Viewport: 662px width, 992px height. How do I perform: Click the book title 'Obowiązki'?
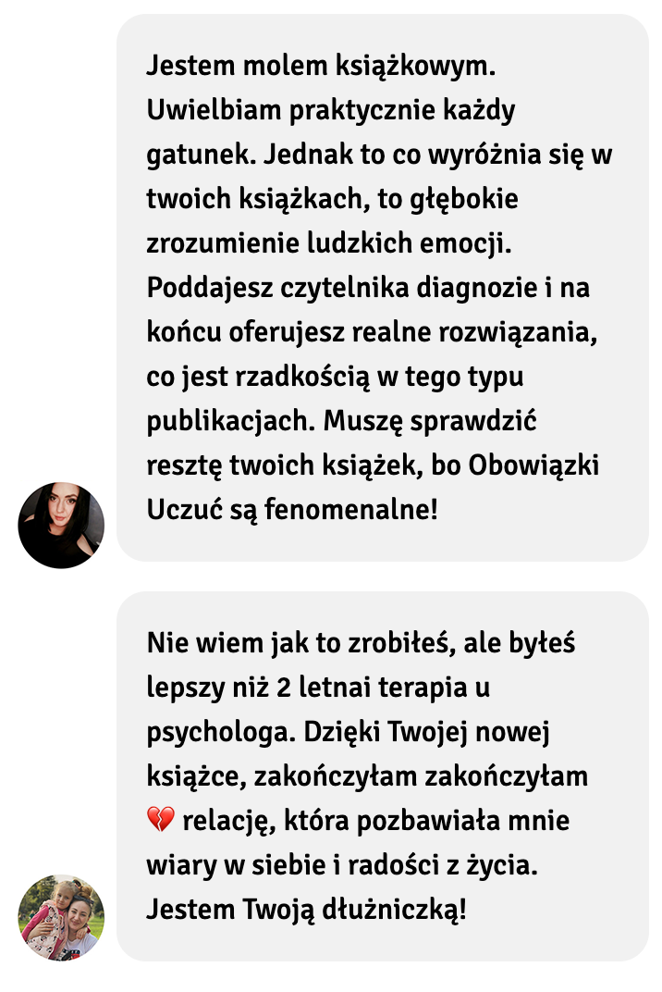(x=533, y=465)
